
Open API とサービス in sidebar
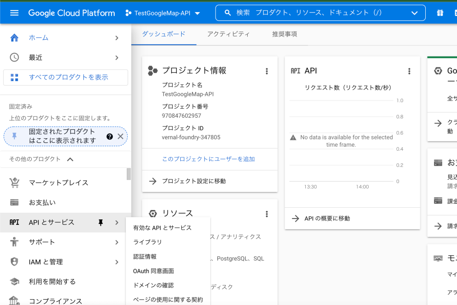coord(52,222)
